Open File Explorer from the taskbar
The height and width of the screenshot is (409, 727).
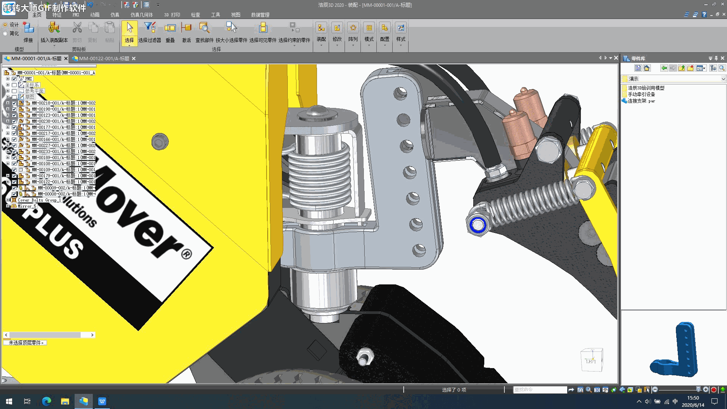(65, 401)
